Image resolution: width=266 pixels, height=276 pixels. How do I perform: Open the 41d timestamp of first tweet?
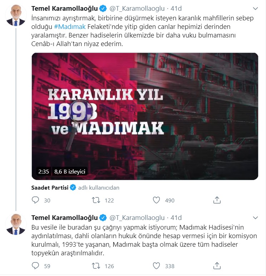pos(176,9)
